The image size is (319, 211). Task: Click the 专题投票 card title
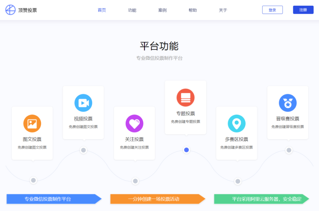click(x=186, y=113)
